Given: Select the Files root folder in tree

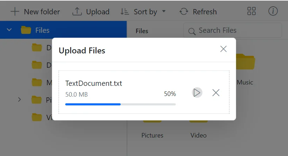Looking at the screenshot, I should (x=42, y=30).
